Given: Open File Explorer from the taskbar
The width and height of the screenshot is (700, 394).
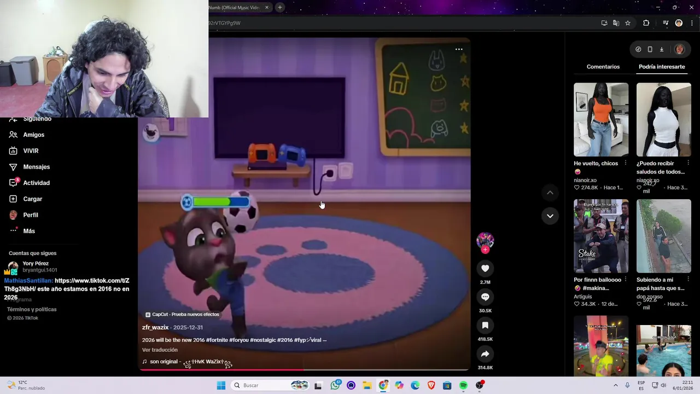Looking at the screenshot, I should [367, 385].
